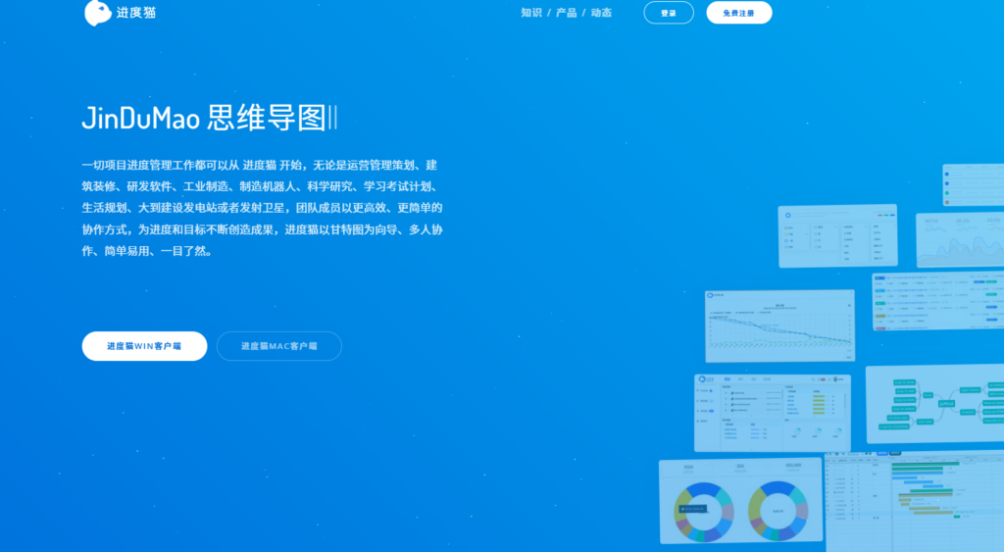Download the 进度猫 WIN客户端

tap(144, 346)
